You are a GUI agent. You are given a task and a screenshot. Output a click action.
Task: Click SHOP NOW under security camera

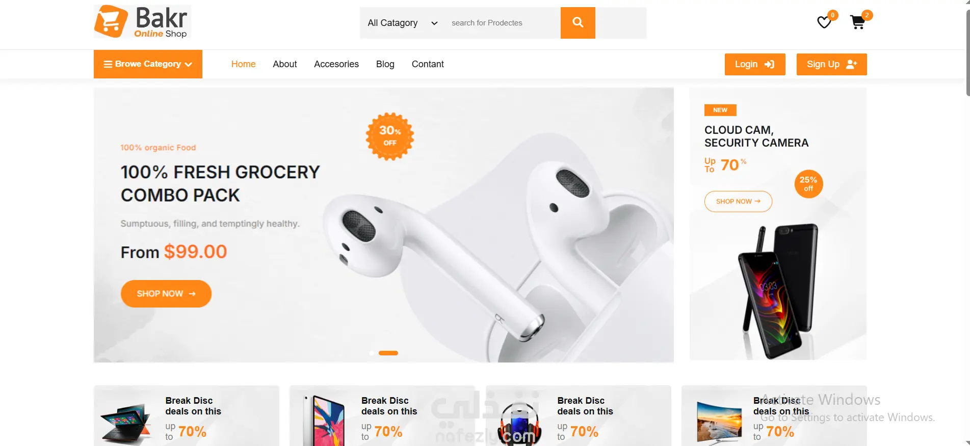(x=738, y=201)
